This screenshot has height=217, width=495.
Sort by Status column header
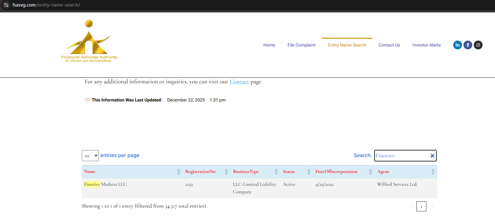[x=289, y=172]
